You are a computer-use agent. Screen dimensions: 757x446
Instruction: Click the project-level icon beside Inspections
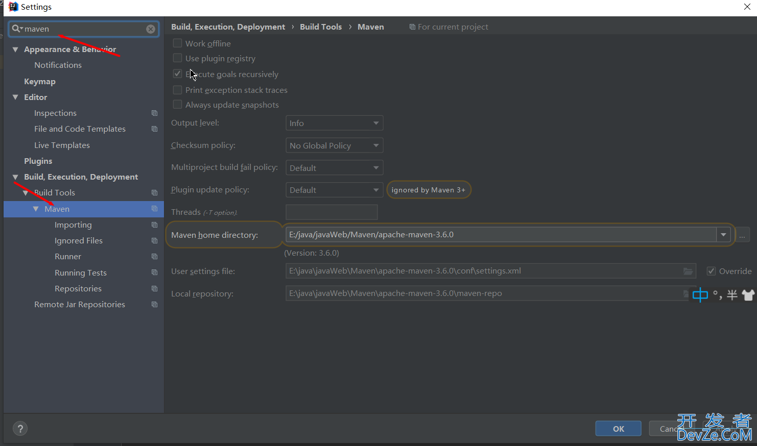click(x=154, y=113)
